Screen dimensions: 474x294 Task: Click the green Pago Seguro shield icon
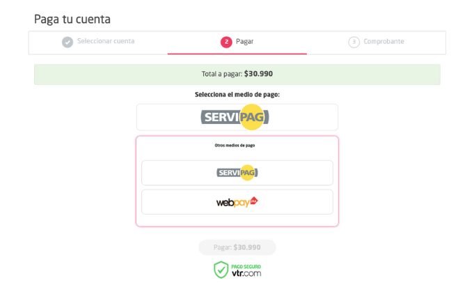pyautogui.click(x=221, y=270)
